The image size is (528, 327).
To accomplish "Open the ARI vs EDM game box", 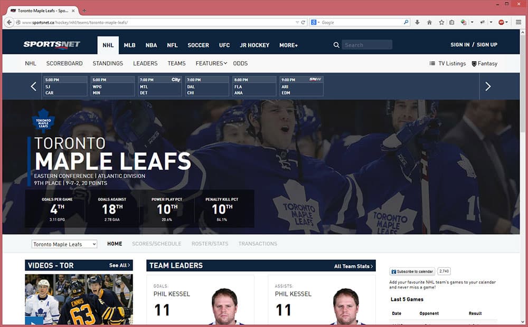I will 301,86.
